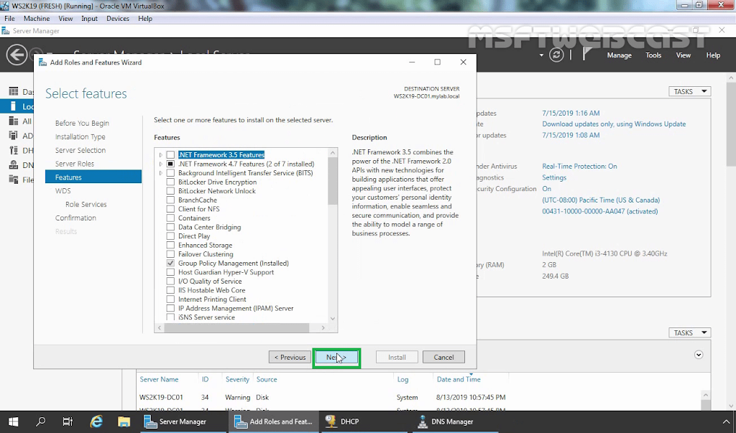Select the Local Server sidebar icon

pyautogui.click(x=14, y=106)
